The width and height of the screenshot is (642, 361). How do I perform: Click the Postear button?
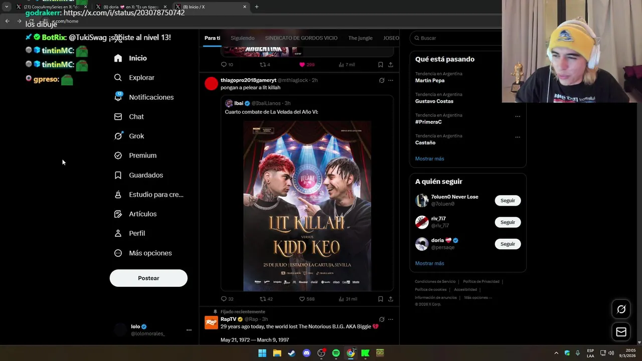(x=148, y=278)
